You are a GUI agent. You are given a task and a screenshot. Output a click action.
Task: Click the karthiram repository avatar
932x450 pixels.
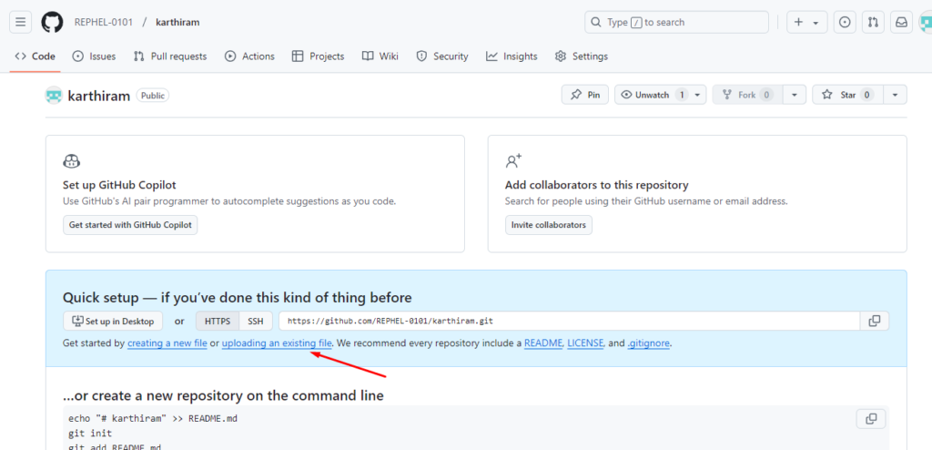[54, 96]
